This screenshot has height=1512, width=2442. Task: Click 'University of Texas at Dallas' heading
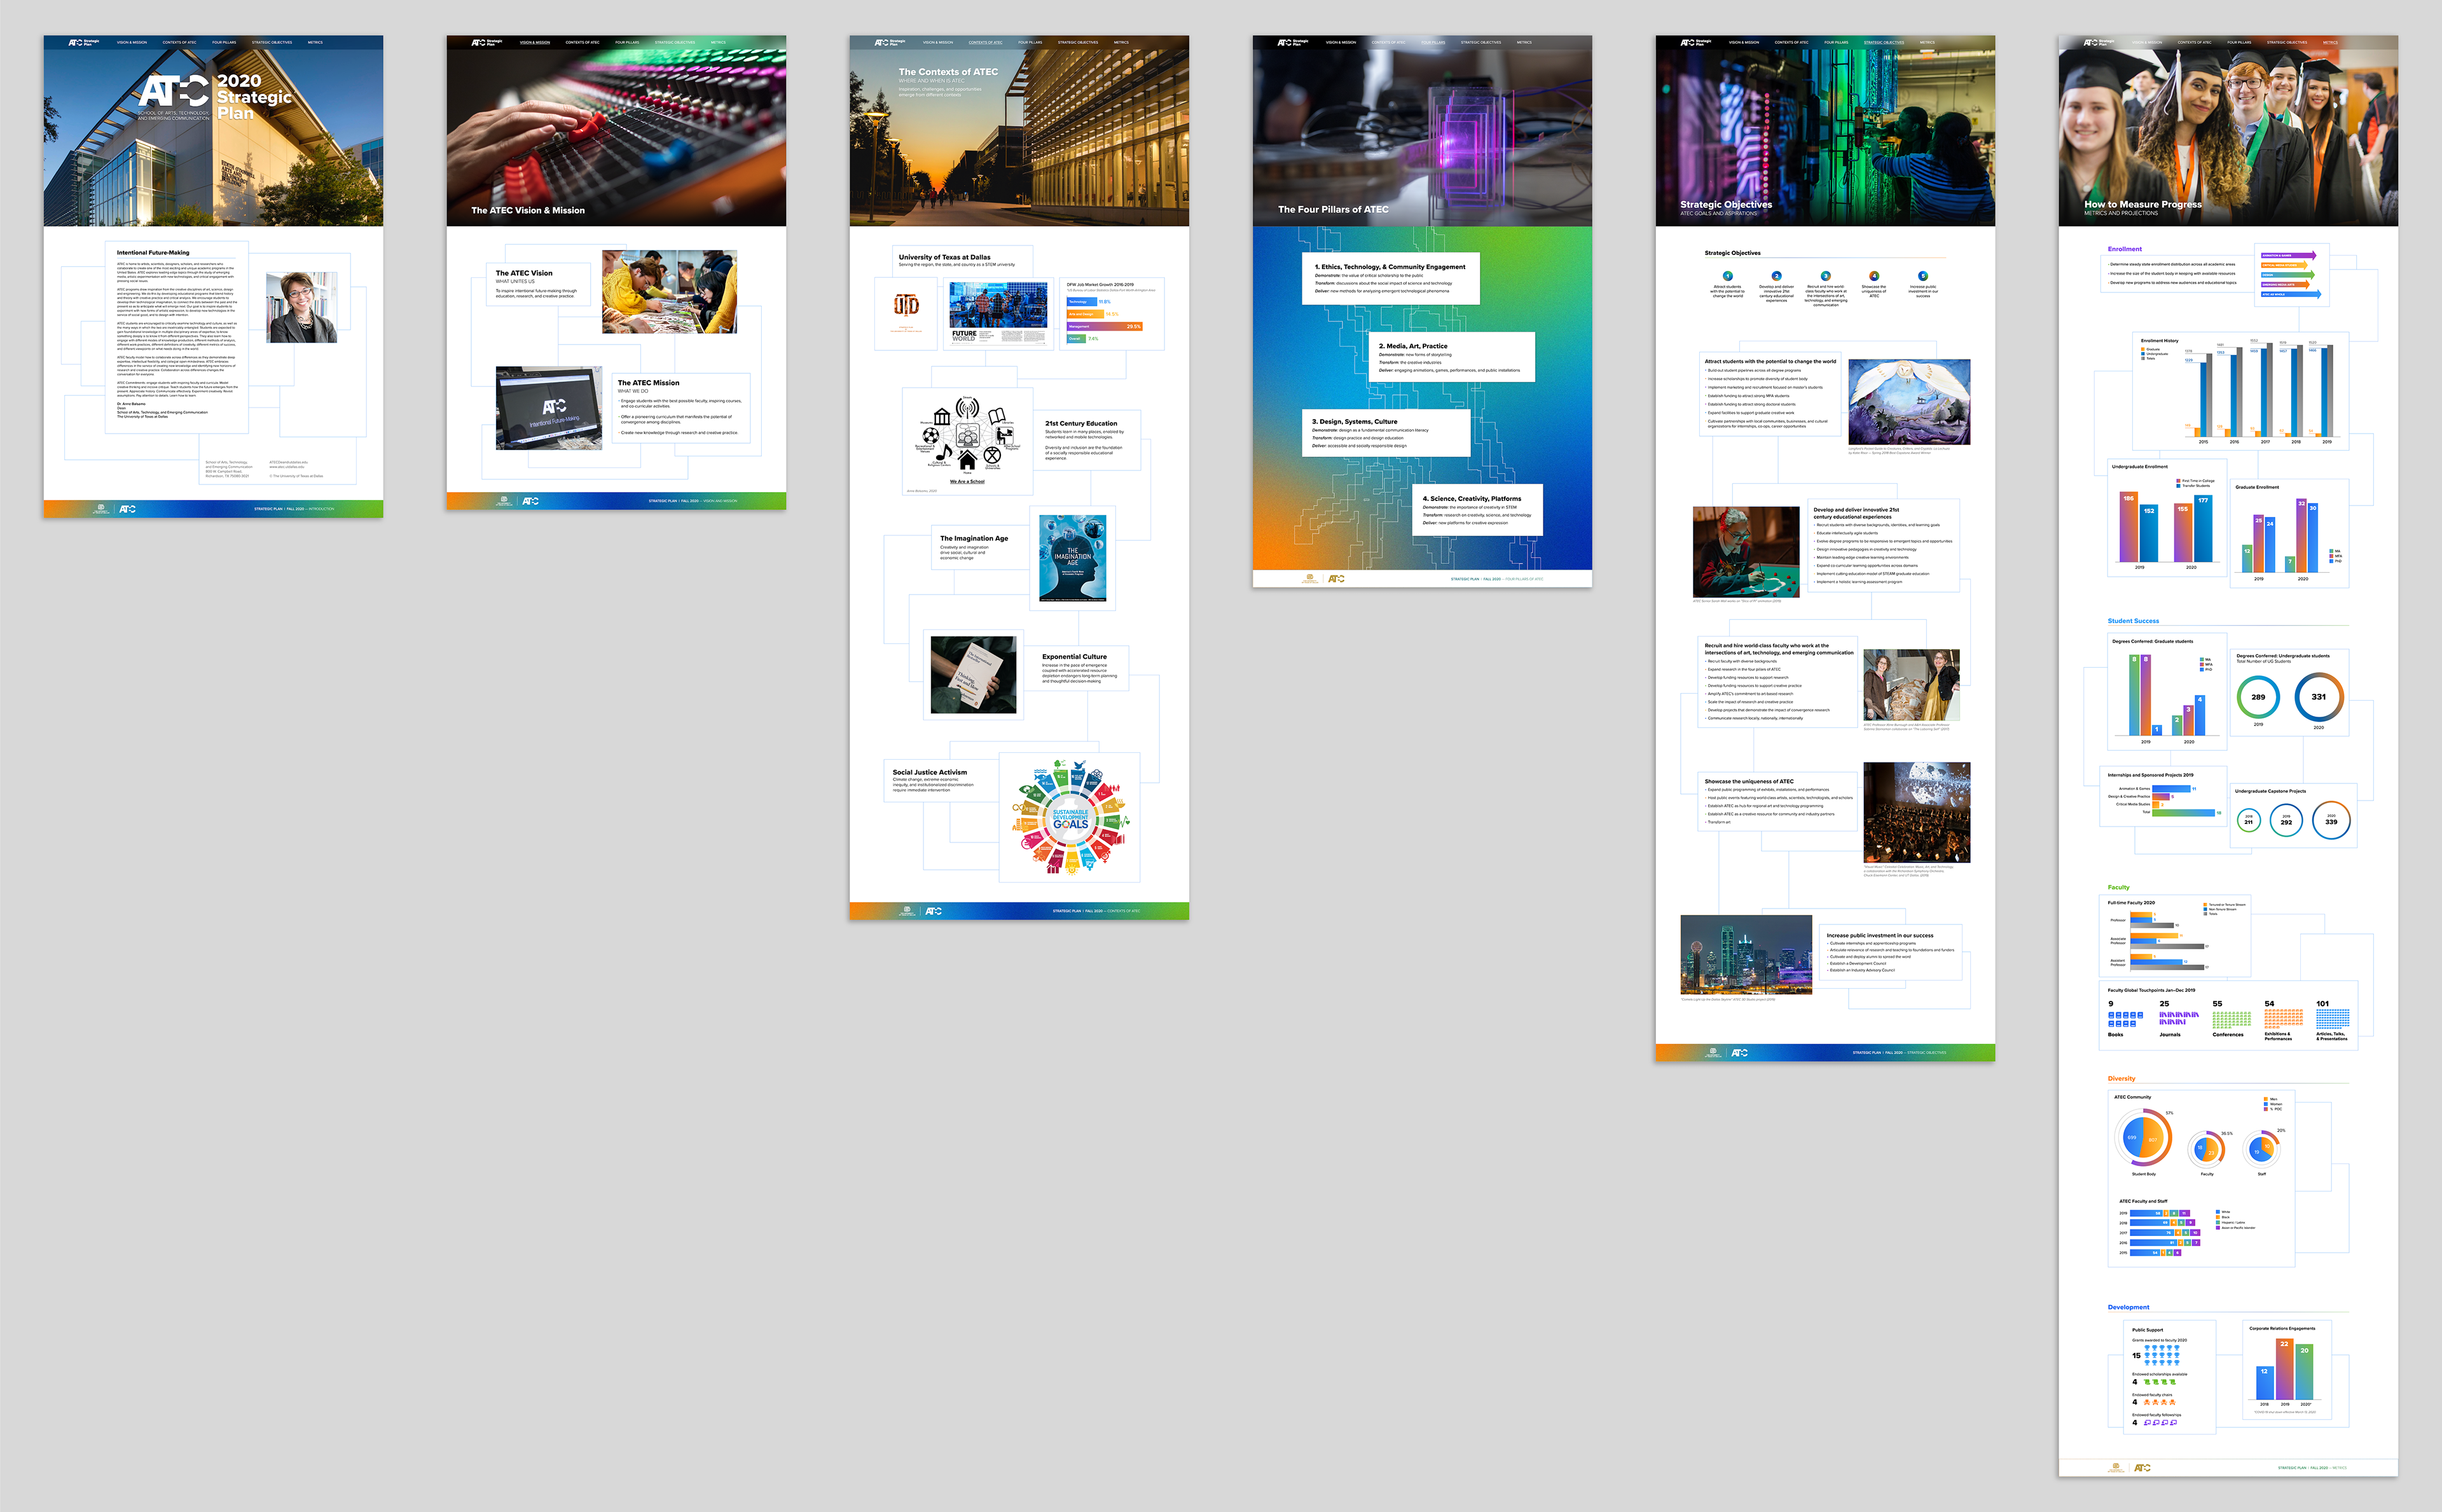click(x=944, y=257)
